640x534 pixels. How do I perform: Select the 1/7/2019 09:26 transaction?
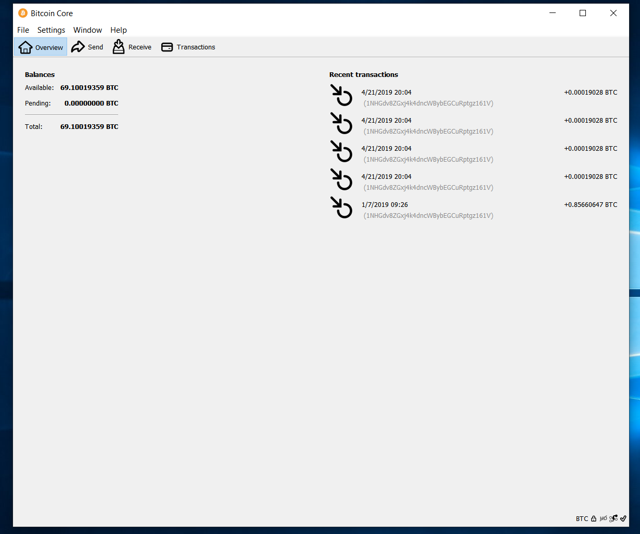click(385, 204)
